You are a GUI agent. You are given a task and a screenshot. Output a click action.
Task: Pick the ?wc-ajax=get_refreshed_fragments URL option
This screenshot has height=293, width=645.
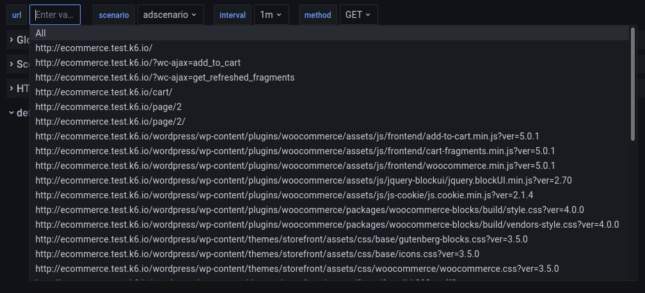click(164, 77)
